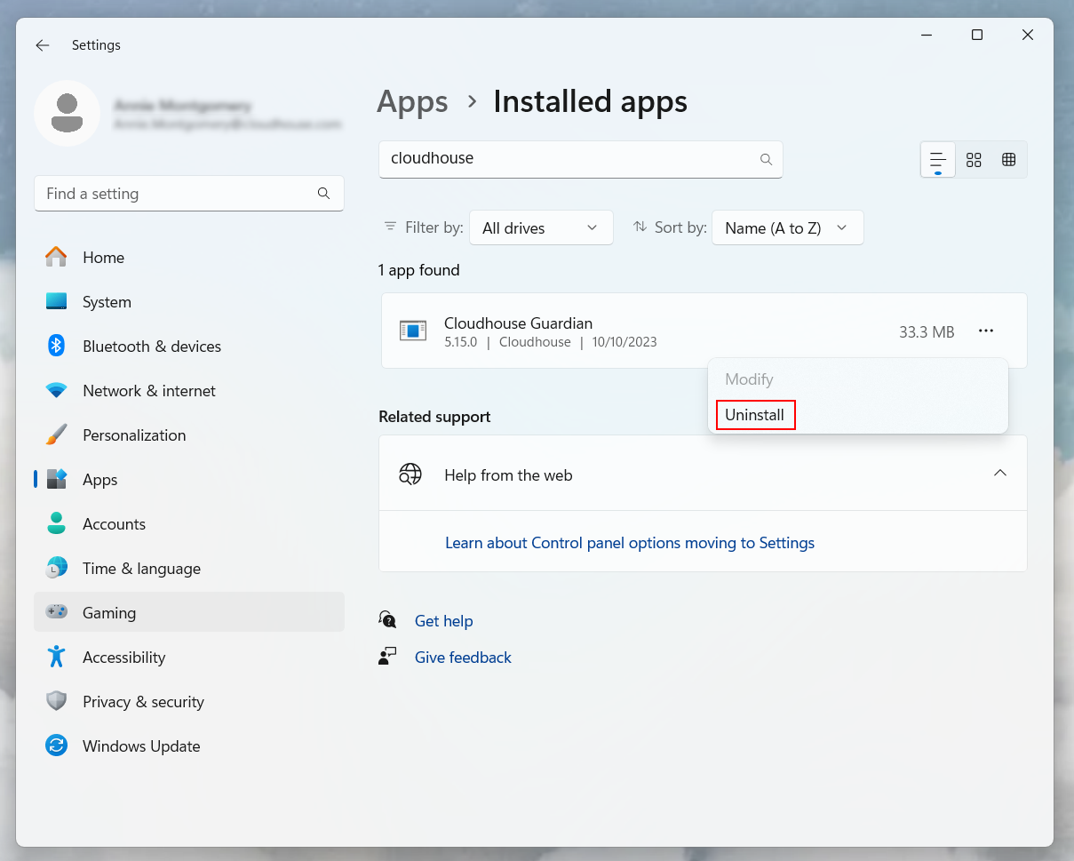Image resolution: width=1074 pixels, height=861 pixels.
Task: Collapse the Help from the web section
Action: [x=1000, y=474]
